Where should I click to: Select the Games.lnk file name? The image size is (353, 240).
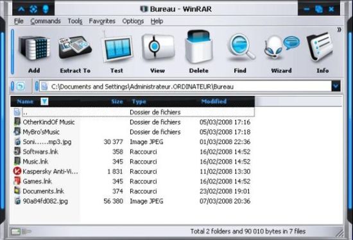coord(37,181)
